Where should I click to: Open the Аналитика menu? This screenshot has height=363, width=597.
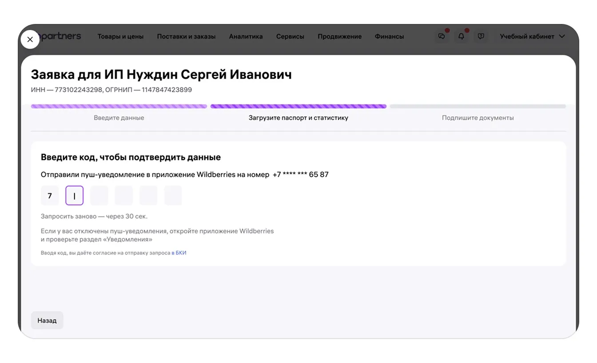pyautogui.click(x=246, y=36)
